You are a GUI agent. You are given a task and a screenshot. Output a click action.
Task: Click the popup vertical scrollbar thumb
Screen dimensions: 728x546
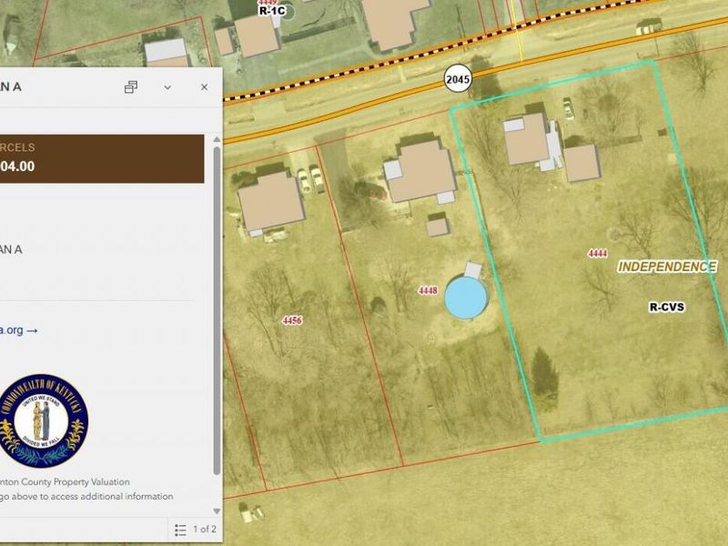pos(217,310)
